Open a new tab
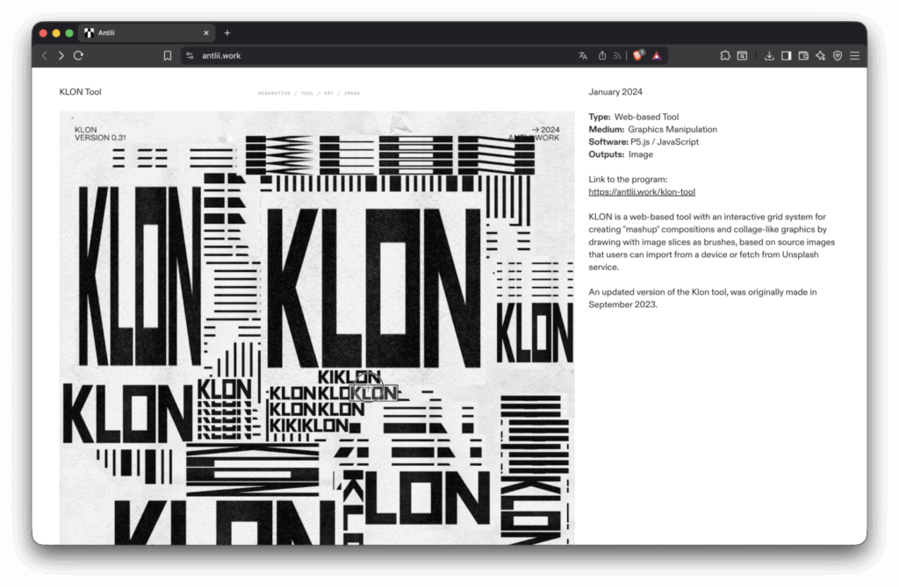The width and height of the screenshot is (899, 587). pyautogui.click(x=227, y=32)
